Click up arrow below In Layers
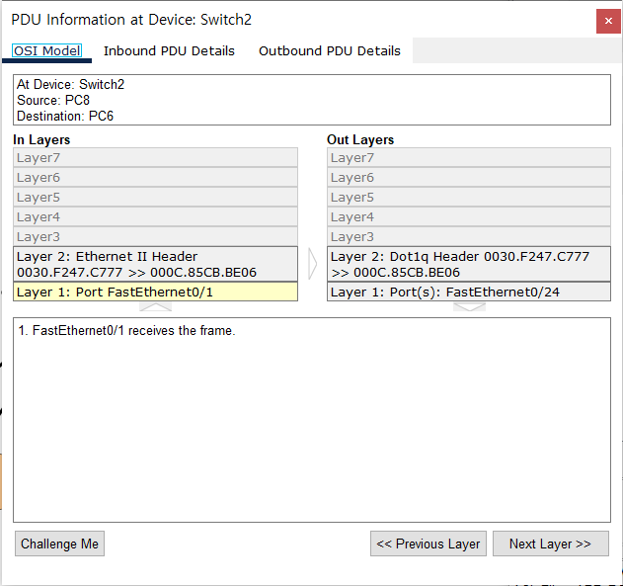 155,307
